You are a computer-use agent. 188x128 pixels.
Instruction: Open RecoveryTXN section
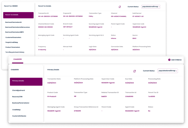pyautogui.click(x=17, y=96)
